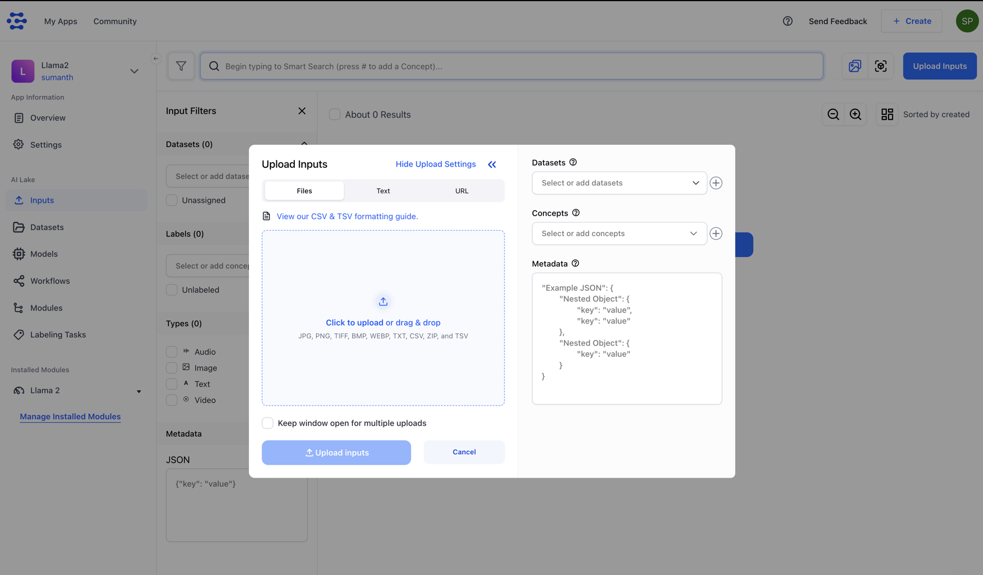Screen dimensions: 983x575
Task: Open the Community menu
Action: point(115,21)
